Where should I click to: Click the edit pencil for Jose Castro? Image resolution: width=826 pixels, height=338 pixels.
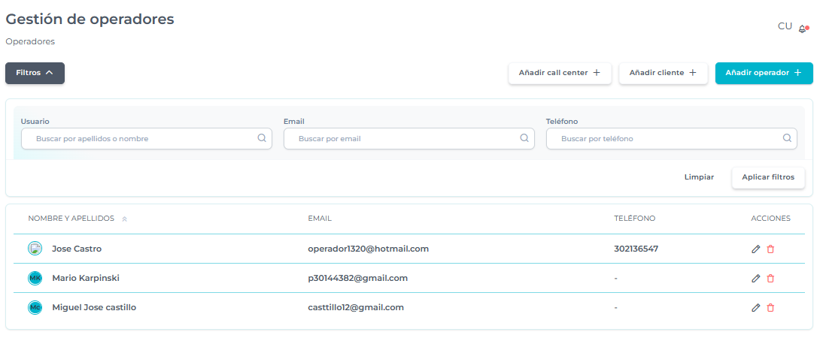(756, 249)
